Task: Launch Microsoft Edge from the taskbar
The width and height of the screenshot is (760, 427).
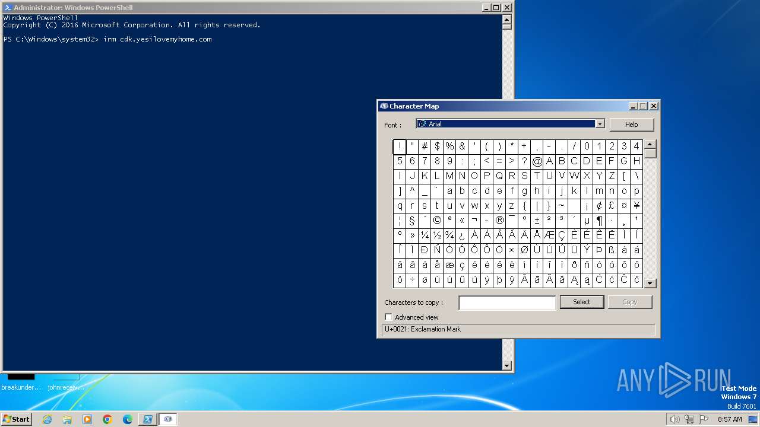Action: tap(128, 419)
